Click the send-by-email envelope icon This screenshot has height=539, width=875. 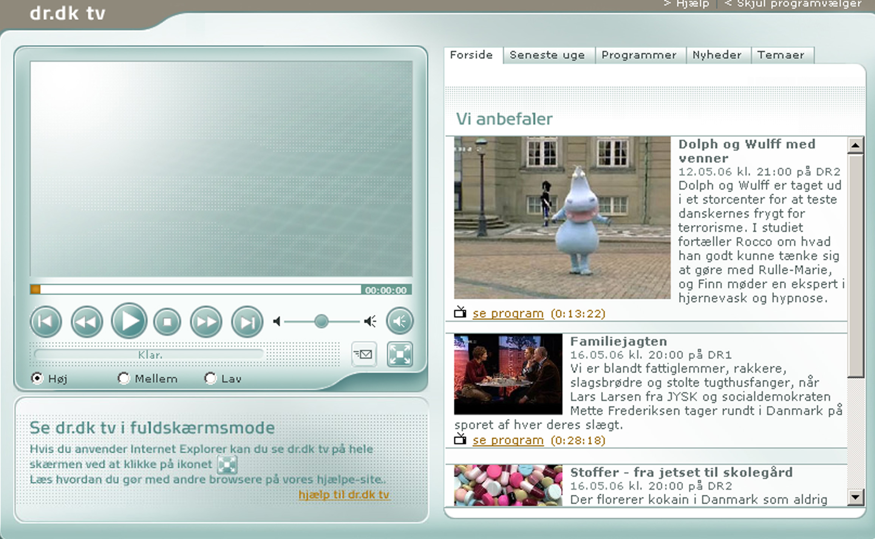tap(364, 354)
